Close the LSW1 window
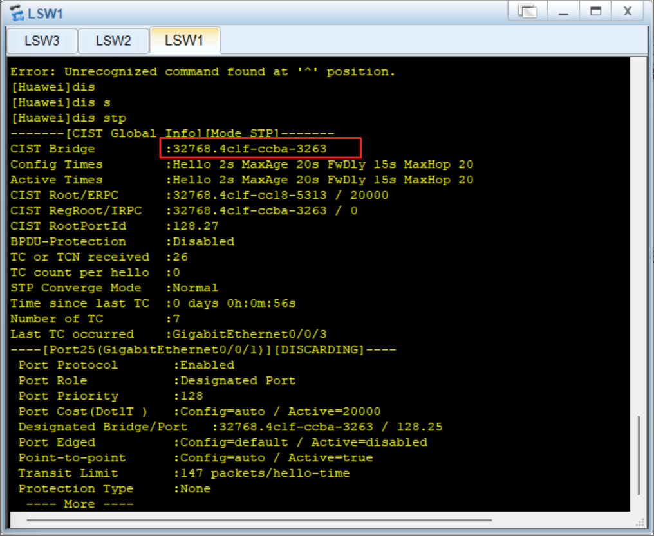The height and width of the screenshot is (536, 654). click(628, 11)
